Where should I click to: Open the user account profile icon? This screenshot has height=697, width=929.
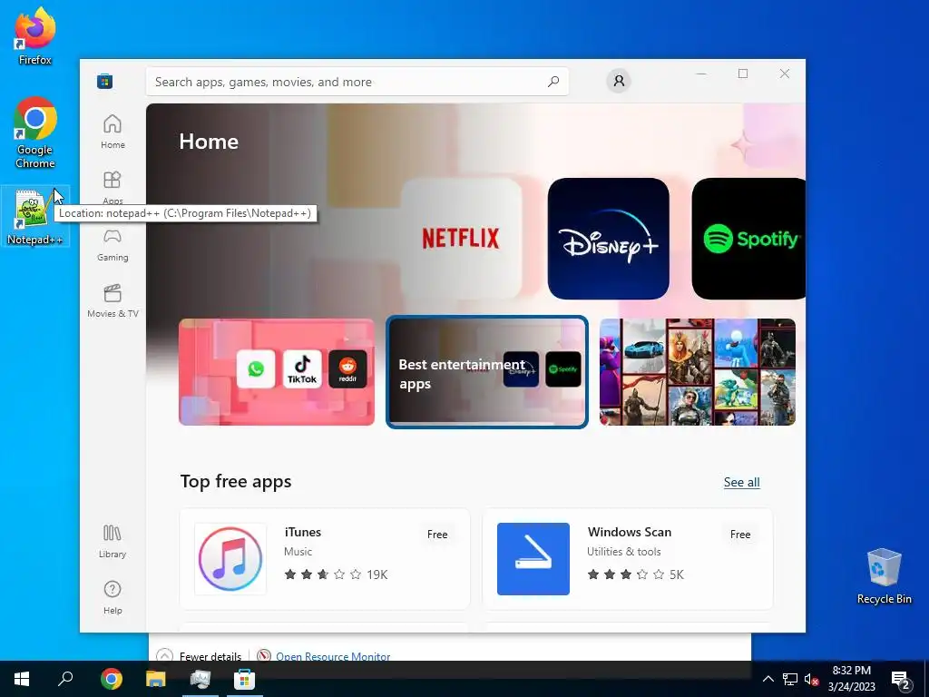coord(619,81)
